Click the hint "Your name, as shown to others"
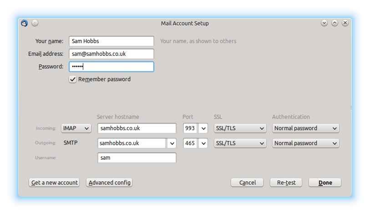Image resolution: width=370 pixels, height=215 pixels. point(198,41)
